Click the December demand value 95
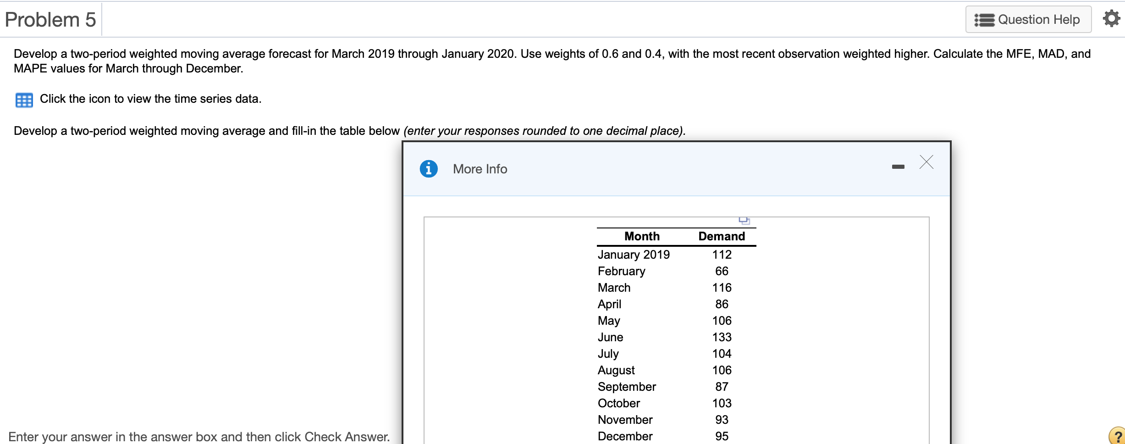Viewport: 1125px width, 444px height. coord(722,436)
